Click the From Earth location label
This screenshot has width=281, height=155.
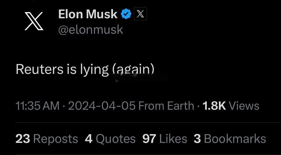[166, 106]
